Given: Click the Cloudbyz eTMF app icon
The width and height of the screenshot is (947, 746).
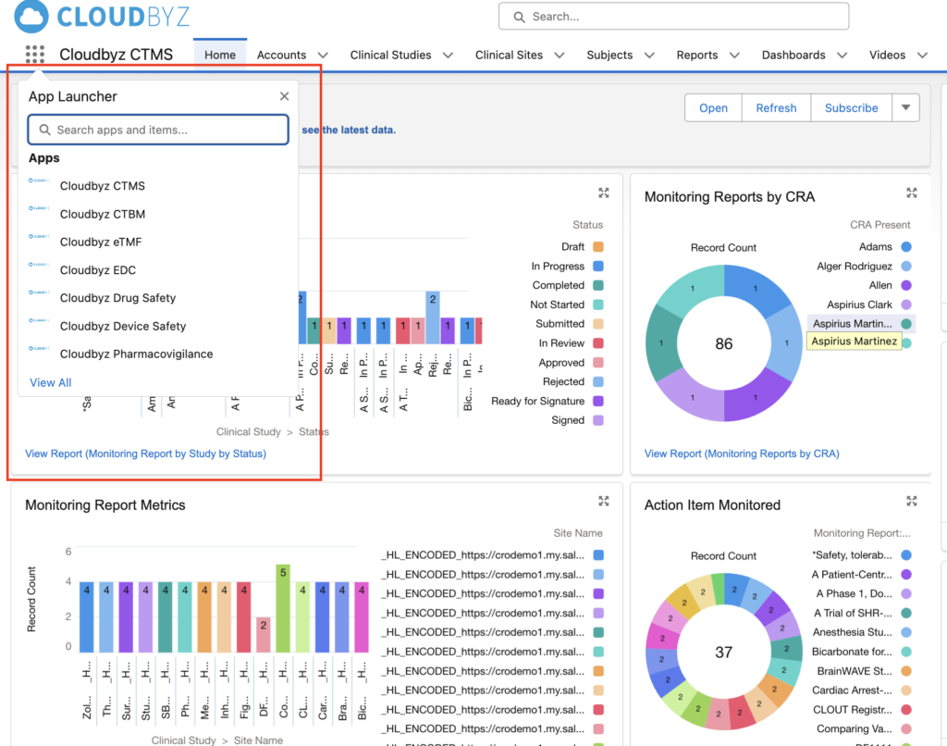Looking at the screenshot, I should tap(39, 236).
